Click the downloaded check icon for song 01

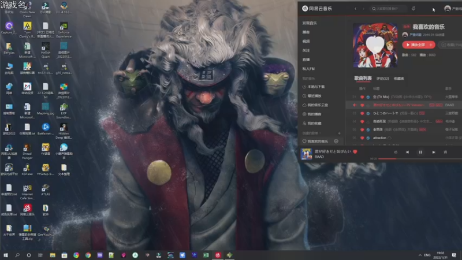(x=368, y=96)
